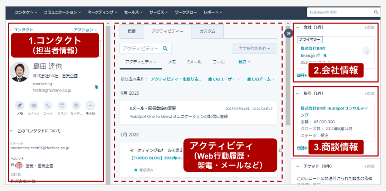Click the メモ note icon
This screenshot has height=191, width=386.
20,106
